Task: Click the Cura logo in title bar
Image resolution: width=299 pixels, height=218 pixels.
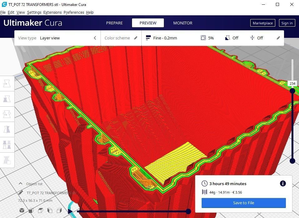Action: pos(4,4)
